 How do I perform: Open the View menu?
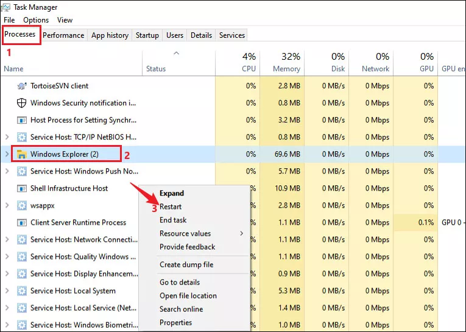(x=65, y=20)
